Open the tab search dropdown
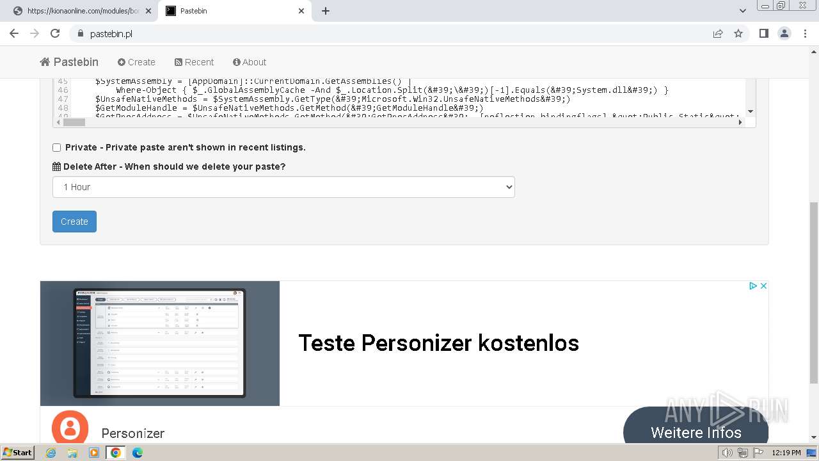This screenshot has width=819, height=461. pyautogui.click(x=742, y=11)
